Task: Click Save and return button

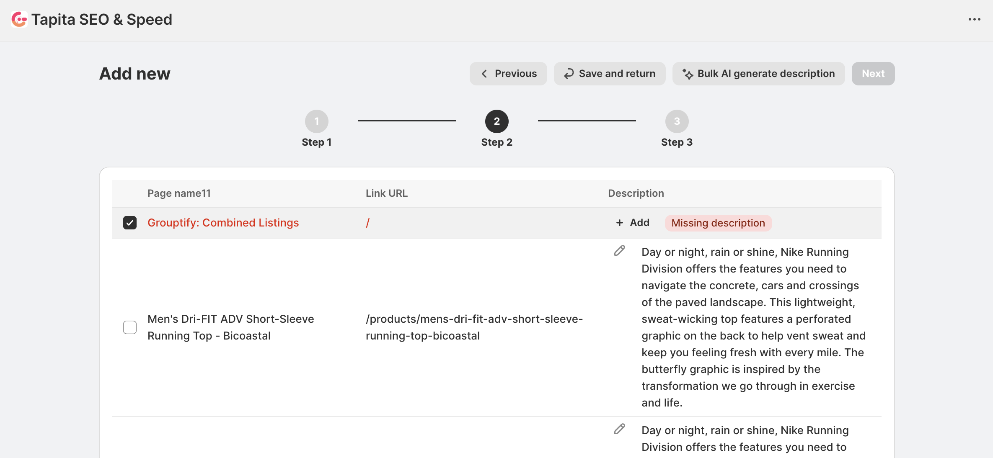Action: (610, 74)
